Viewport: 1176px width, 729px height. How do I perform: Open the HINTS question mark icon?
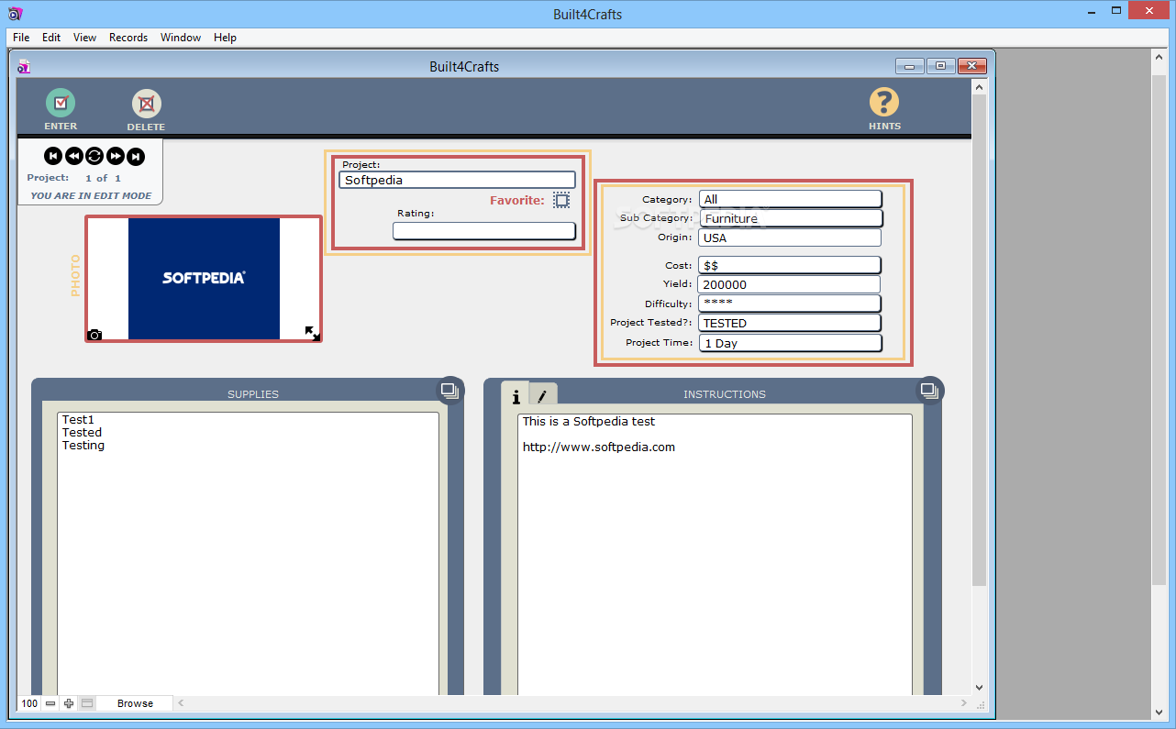[x=884, y=102]
